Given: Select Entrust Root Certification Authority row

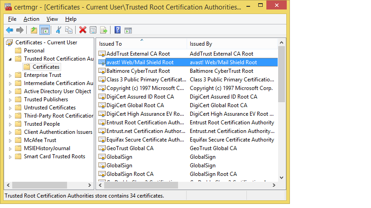Looking at the screenshot, I should click(x=188, y=123).
